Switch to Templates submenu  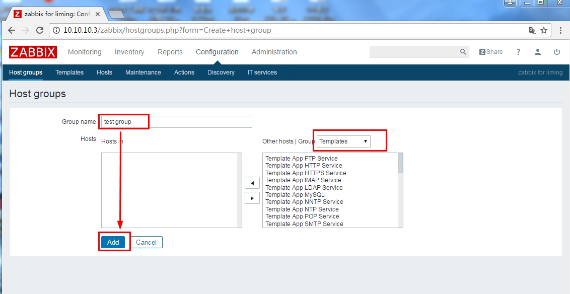pos(69,72)
